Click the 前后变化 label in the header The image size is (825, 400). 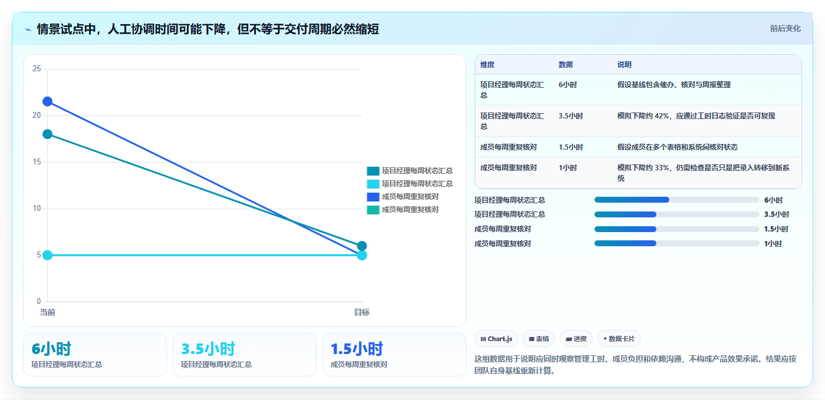(x=785, y=28)
